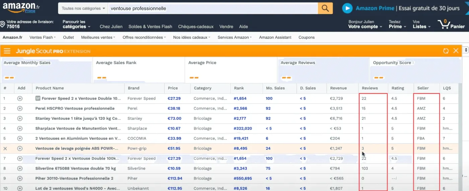Open Votre compte dropdown

[x=365, y=24]
